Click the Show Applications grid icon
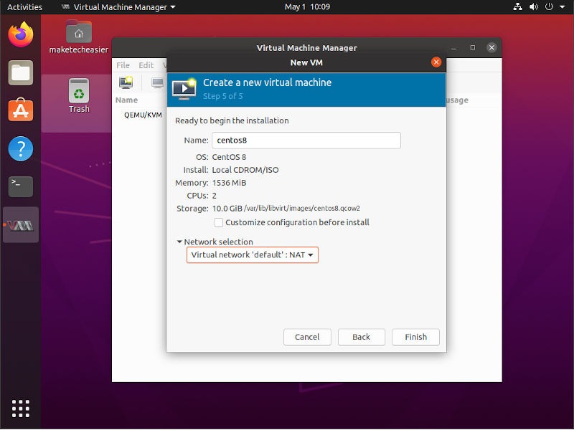Image resolution: width=574 pixels, height=430 pixels. [x=21, y=408]
